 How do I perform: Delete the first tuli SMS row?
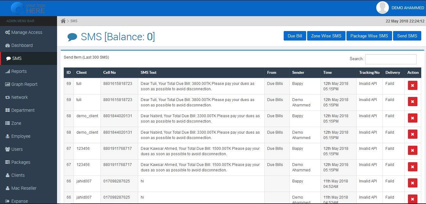click(x=412, y=86)
